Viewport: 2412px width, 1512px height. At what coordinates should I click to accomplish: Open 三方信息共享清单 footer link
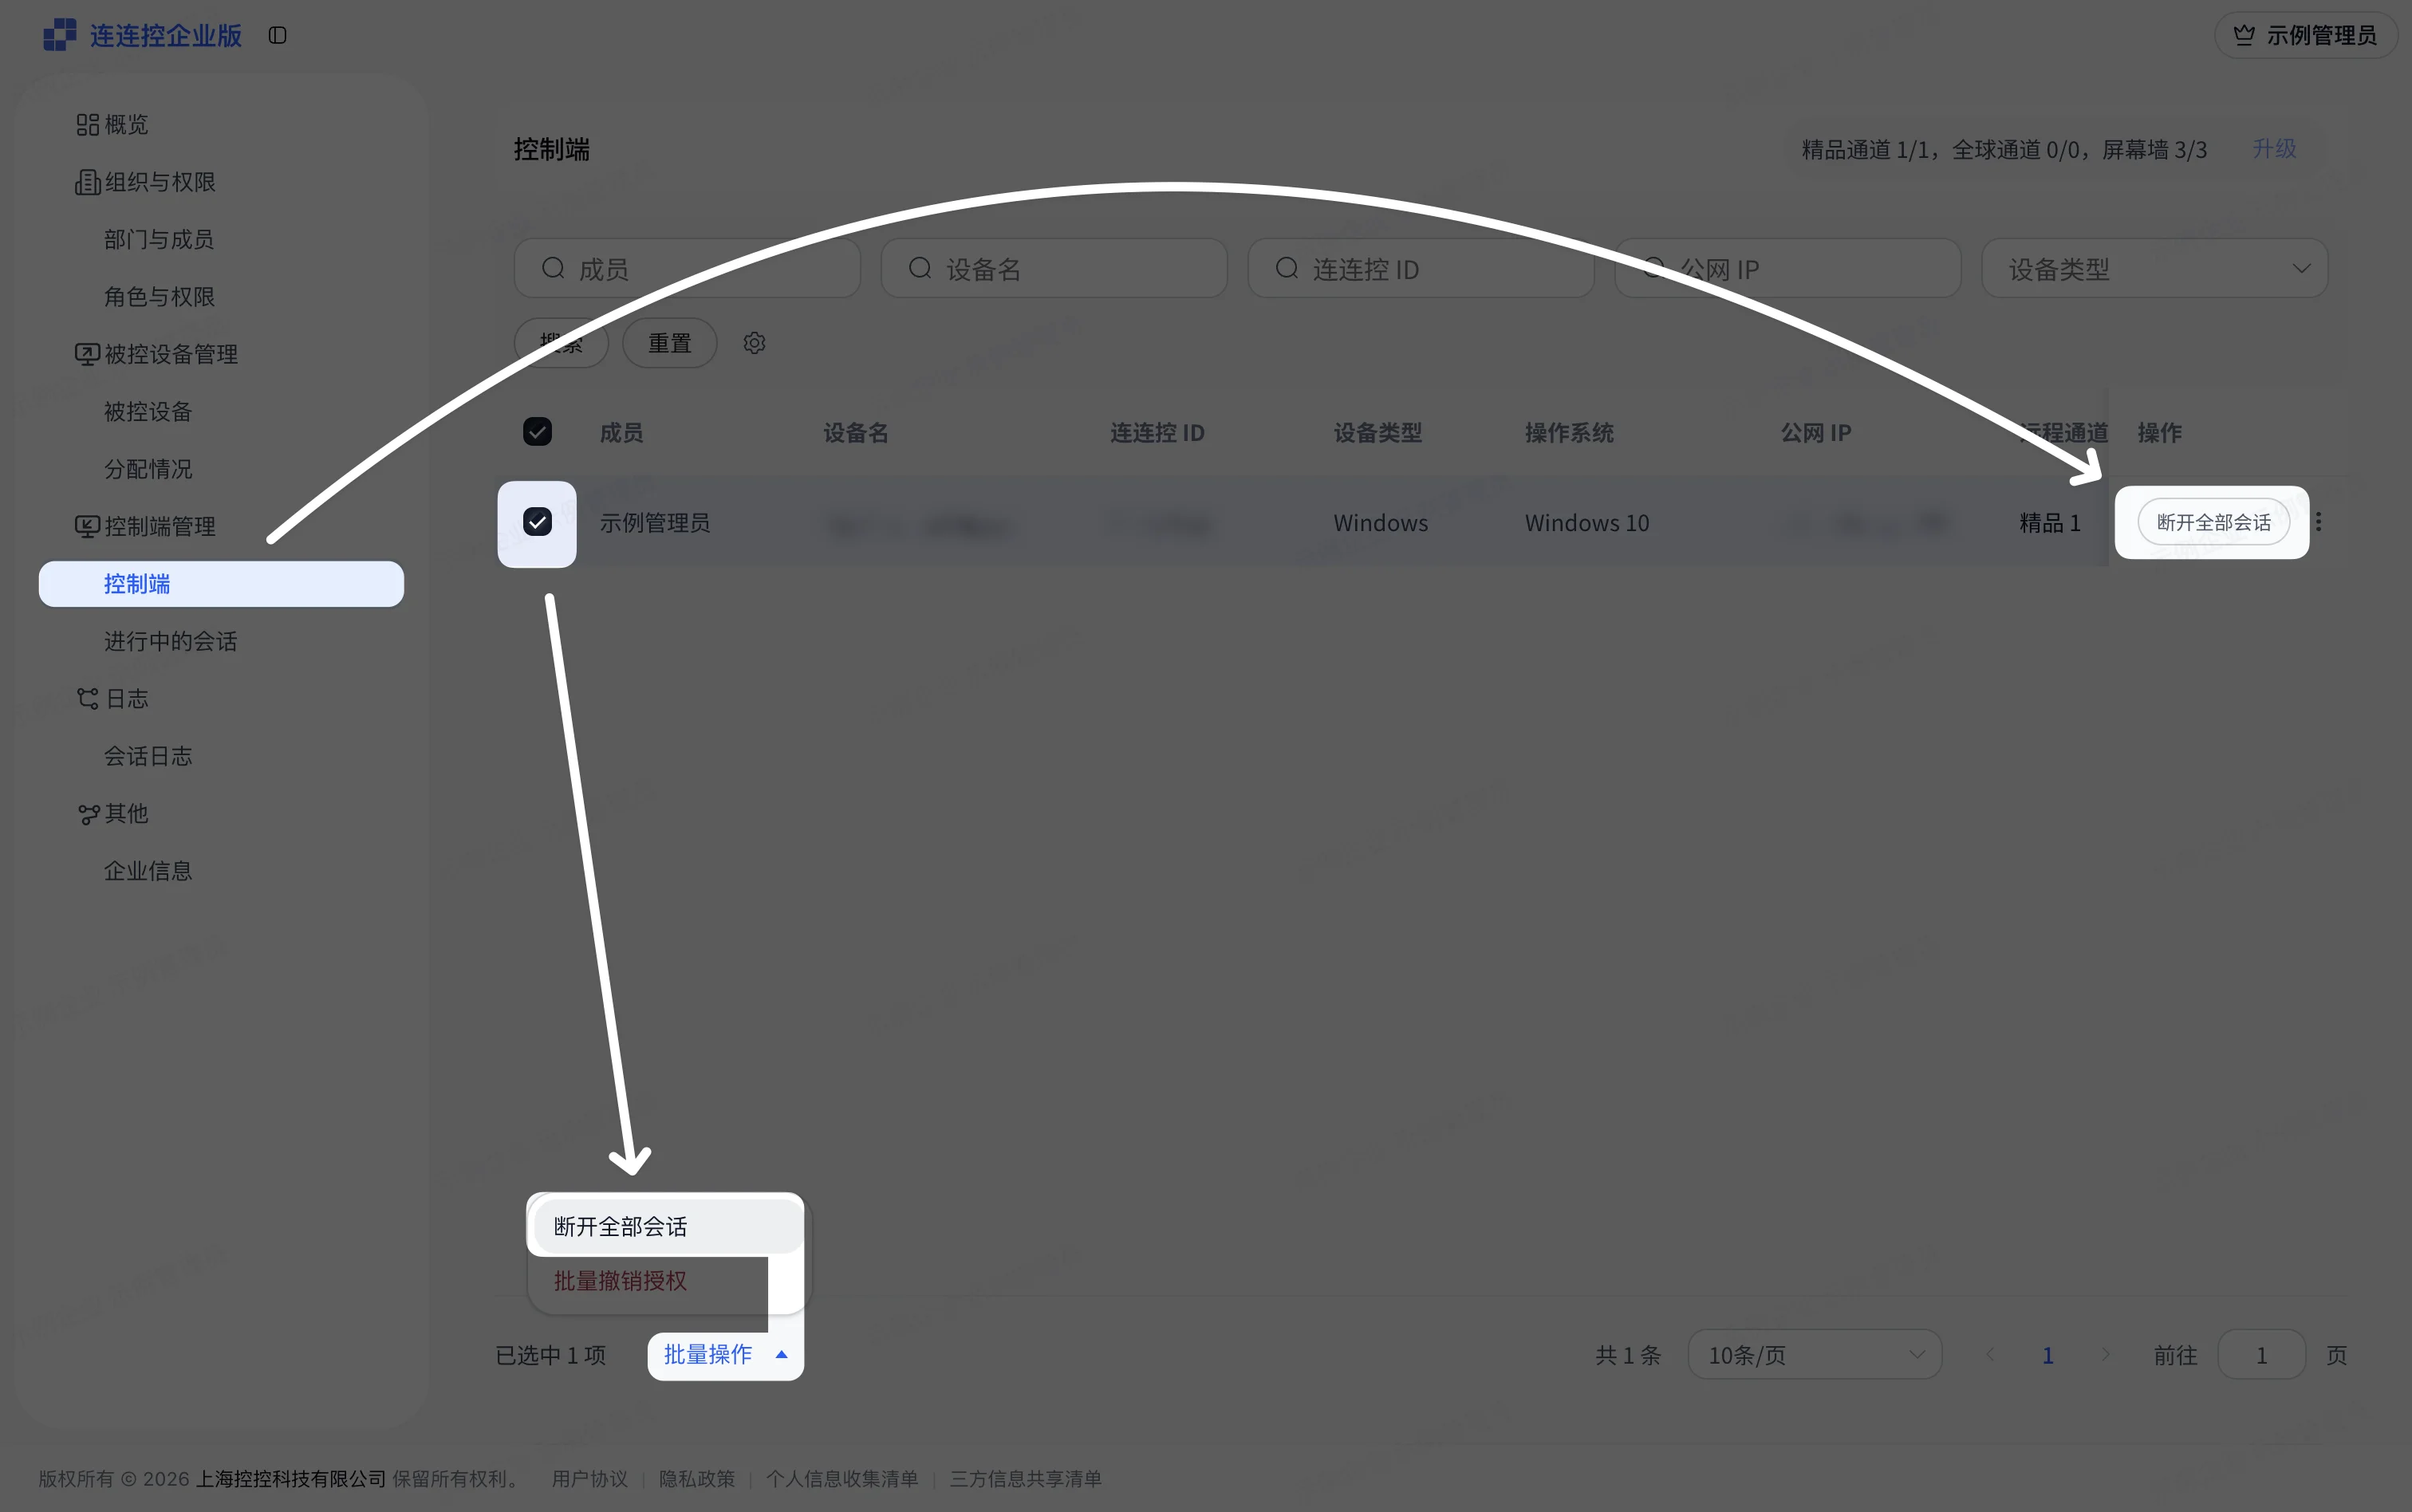point(1025,1478)
